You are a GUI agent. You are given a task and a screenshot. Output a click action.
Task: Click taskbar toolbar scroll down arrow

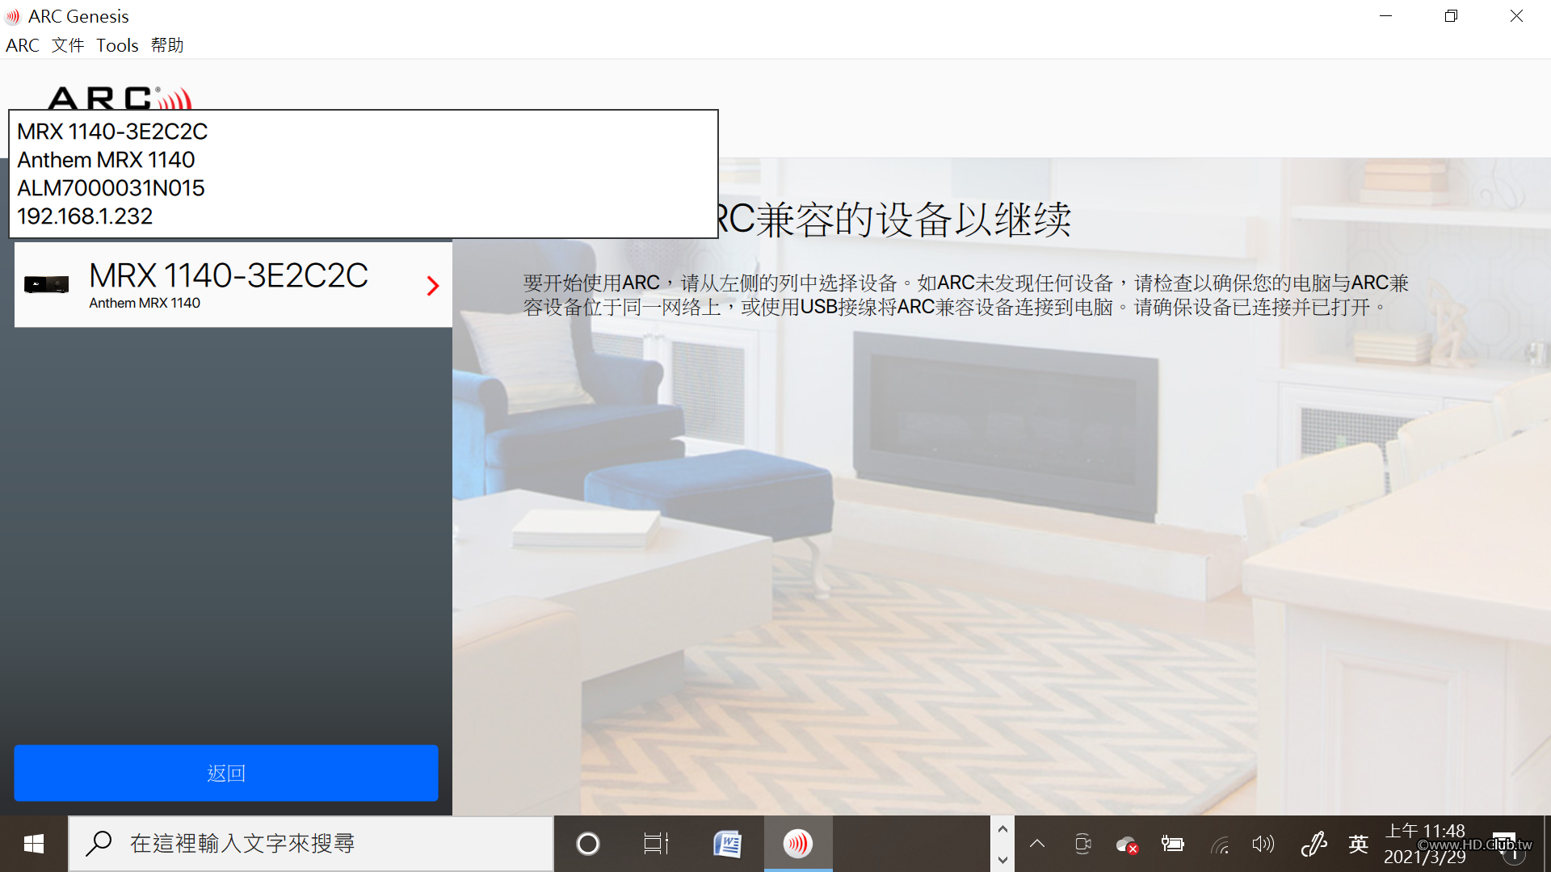pos(1002,860)
